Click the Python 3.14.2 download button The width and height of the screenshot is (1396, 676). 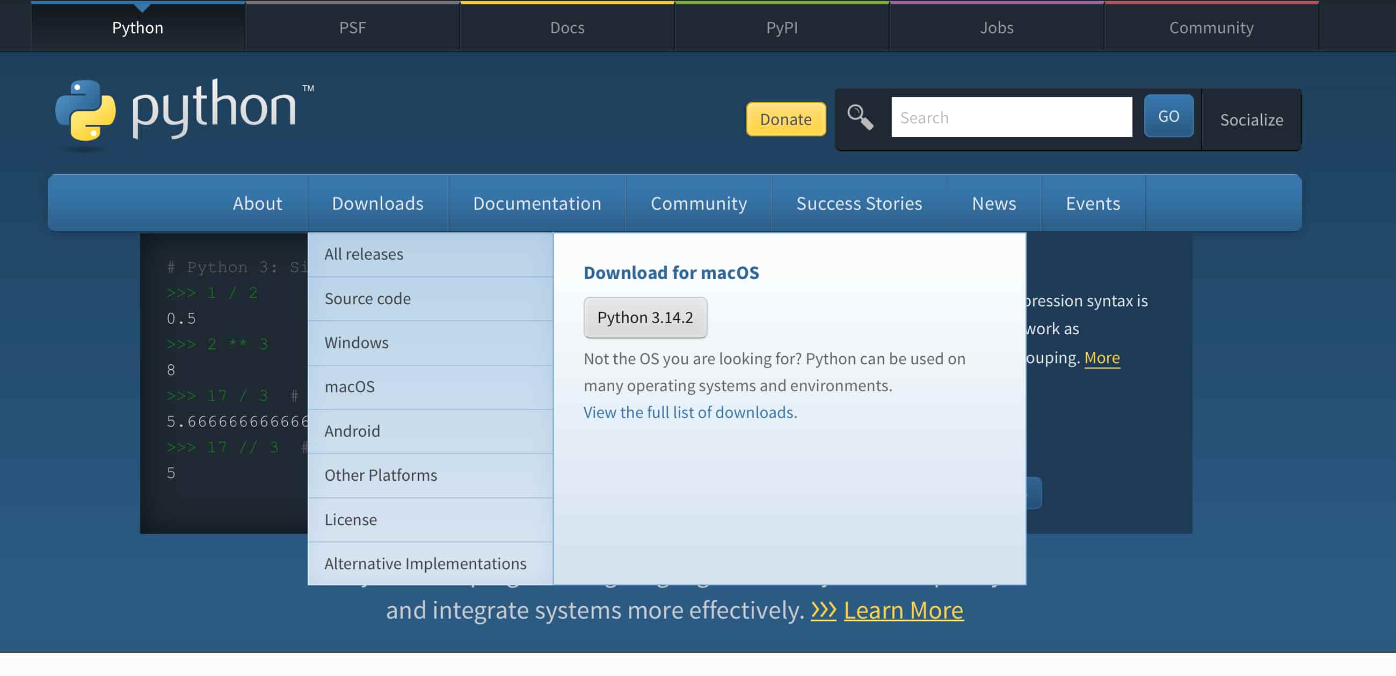coord(645,318)
